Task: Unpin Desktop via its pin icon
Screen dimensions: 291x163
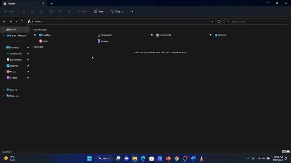Action: point(28,48)
